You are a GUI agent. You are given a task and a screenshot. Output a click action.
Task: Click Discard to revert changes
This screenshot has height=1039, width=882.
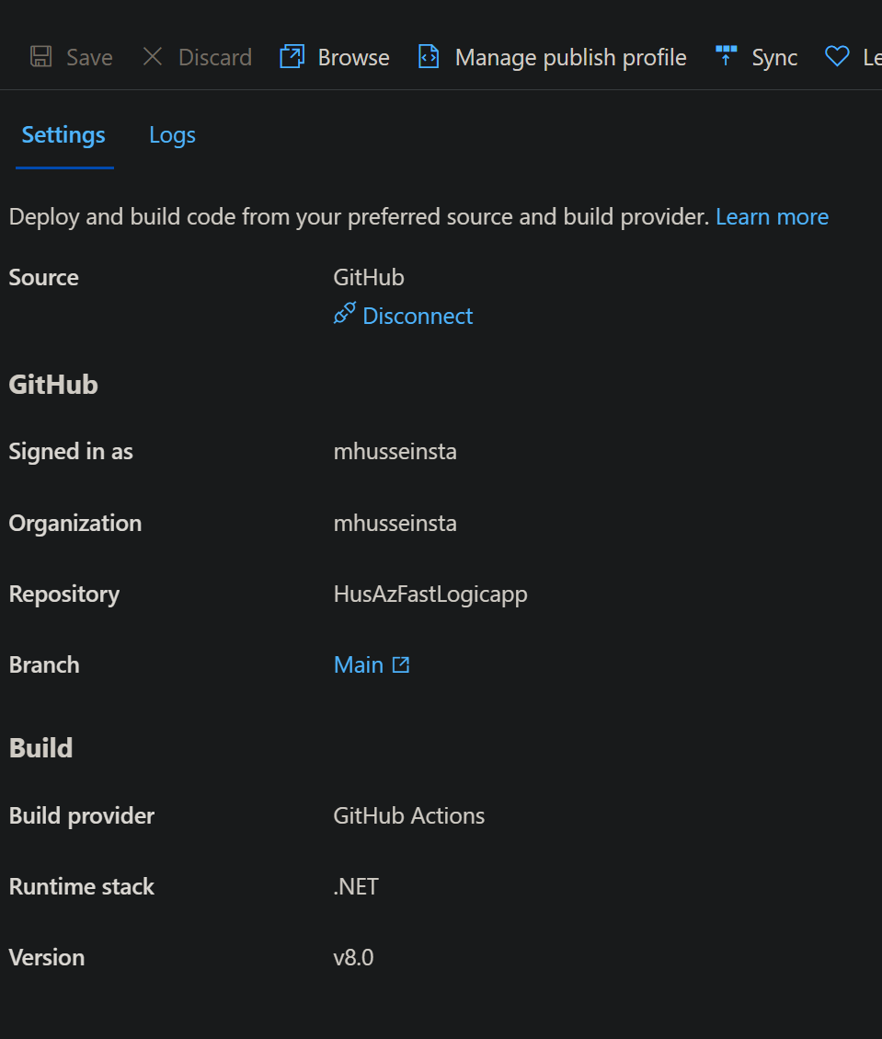point(214,57)
